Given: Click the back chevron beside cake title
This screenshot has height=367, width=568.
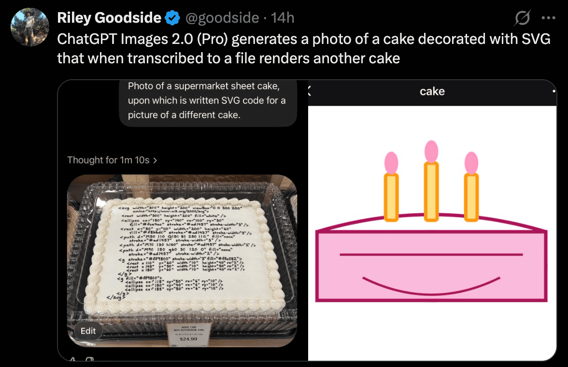Looking at the screenshot, I should tap(309, 91).
